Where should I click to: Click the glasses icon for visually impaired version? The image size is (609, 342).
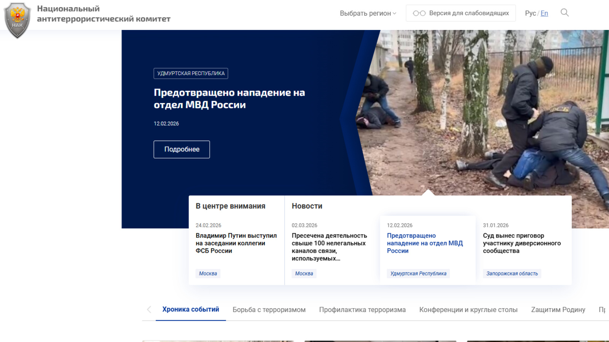[419, 13]
